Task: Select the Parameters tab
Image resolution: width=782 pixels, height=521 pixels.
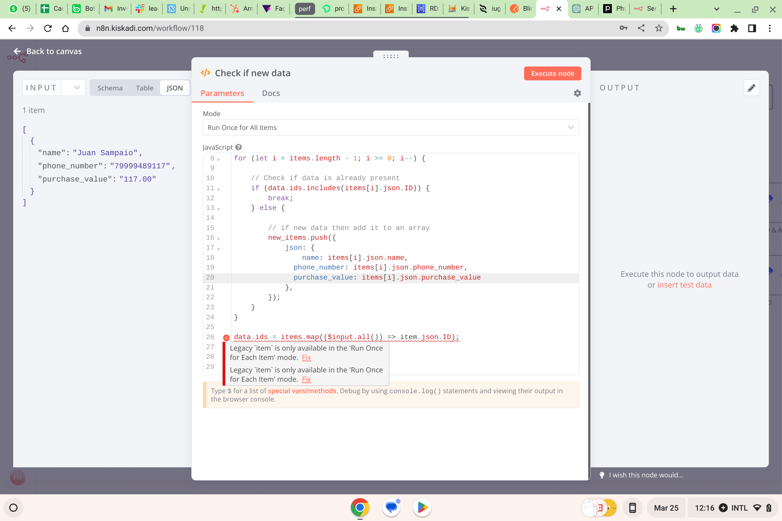Action: point(222,93)
